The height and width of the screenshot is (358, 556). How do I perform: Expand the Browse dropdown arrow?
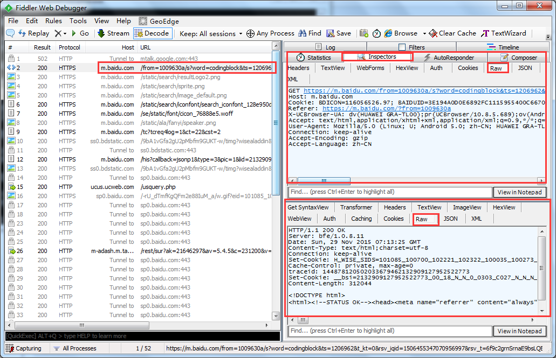point(424,33)
